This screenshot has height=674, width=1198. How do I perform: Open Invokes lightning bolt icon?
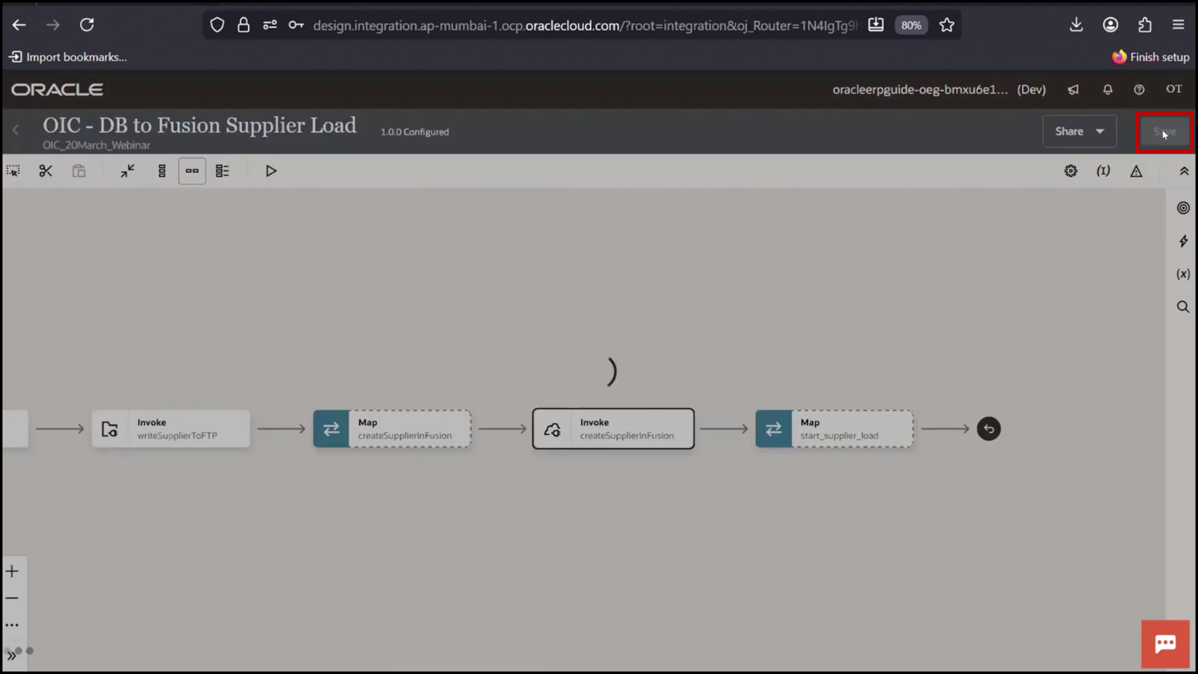(1183, 242)
